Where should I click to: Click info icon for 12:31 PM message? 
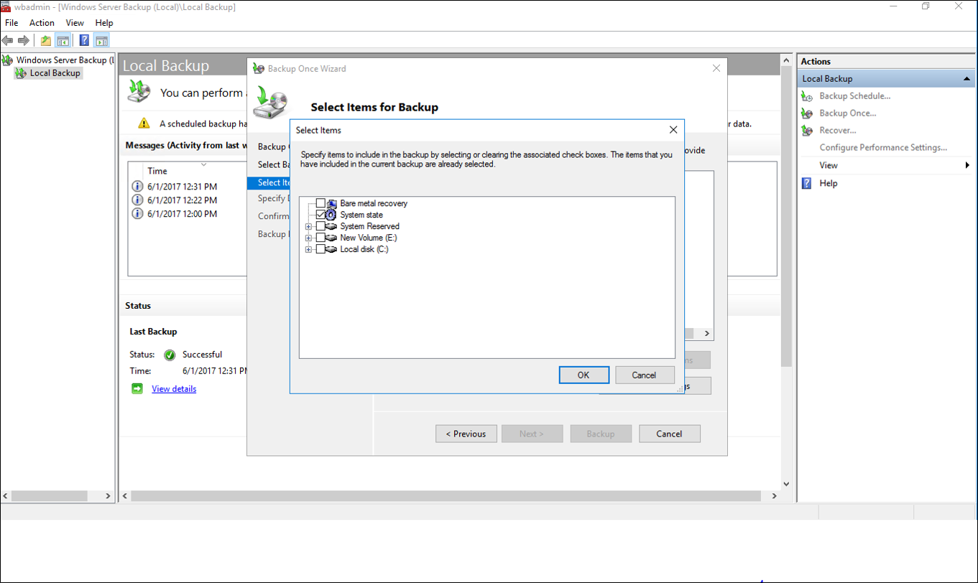138,187
